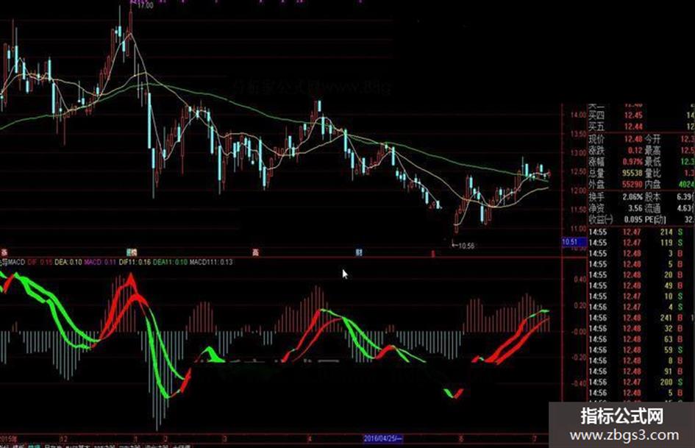Viewport: 695px width, 448px height.
Task: Click the MACD111:0.13 indicator value
Action: coord(211,262)
